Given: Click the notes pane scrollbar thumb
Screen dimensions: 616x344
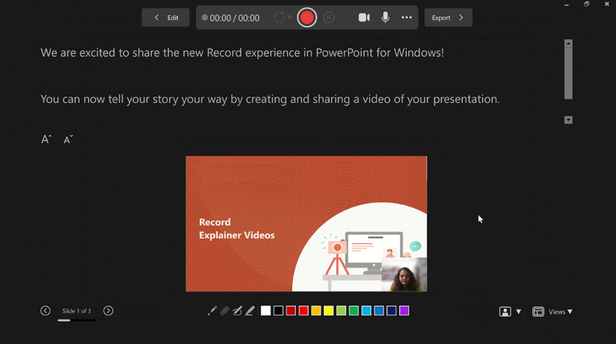Looking at the screenshot, I should tap(568, 73).
